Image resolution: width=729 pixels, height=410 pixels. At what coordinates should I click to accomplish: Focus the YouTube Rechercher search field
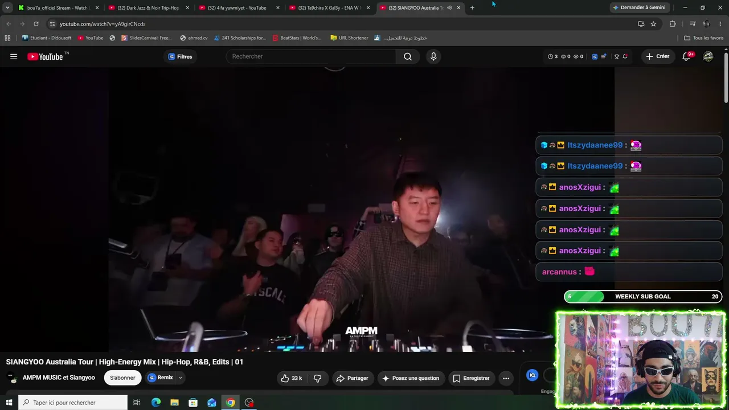tap(312, 56)
